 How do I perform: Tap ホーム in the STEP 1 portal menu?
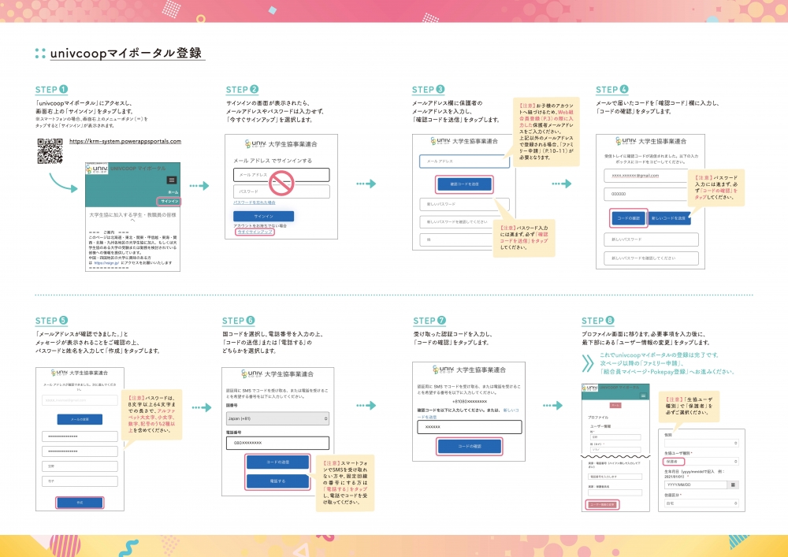click(x=173, y=192)
